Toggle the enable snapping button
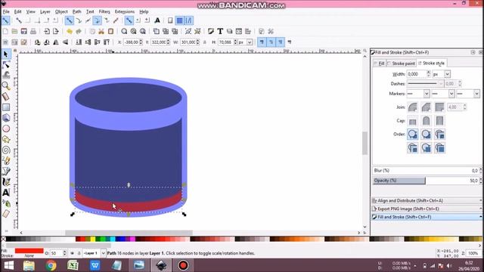 click(5, 20)
